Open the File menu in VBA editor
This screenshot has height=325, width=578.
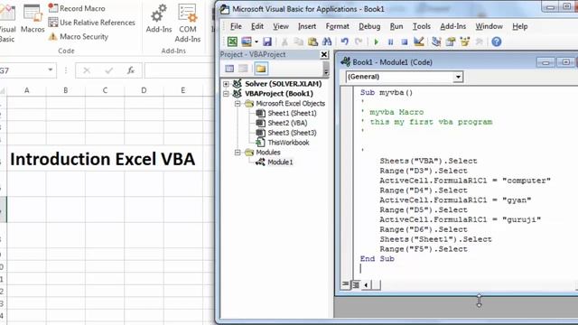[236, 26]
